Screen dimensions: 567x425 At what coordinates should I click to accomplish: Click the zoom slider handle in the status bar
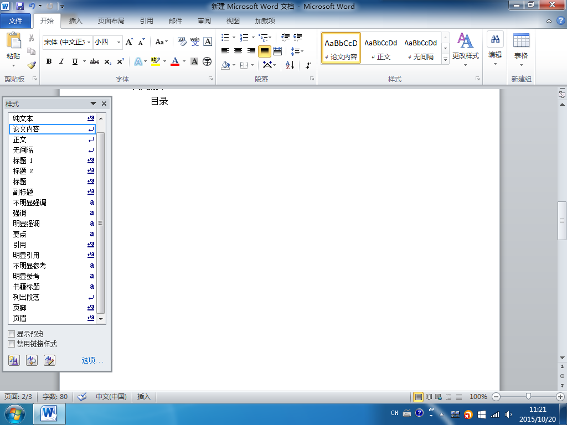coord(528,396)
